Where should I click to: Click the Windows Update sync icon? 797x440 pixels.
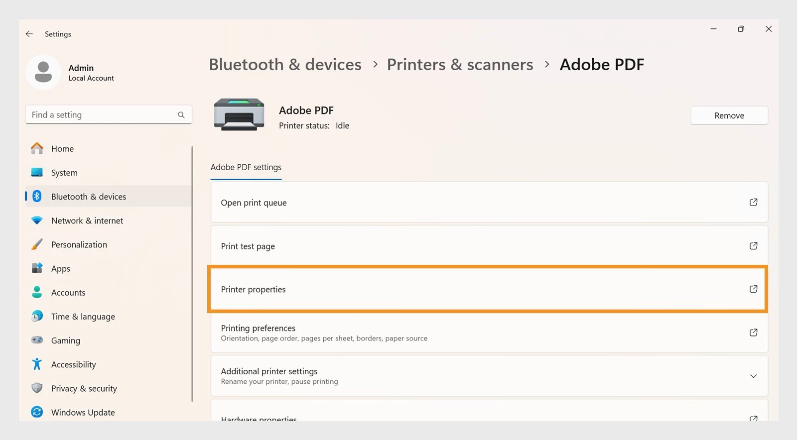click(x=37, y=412)
